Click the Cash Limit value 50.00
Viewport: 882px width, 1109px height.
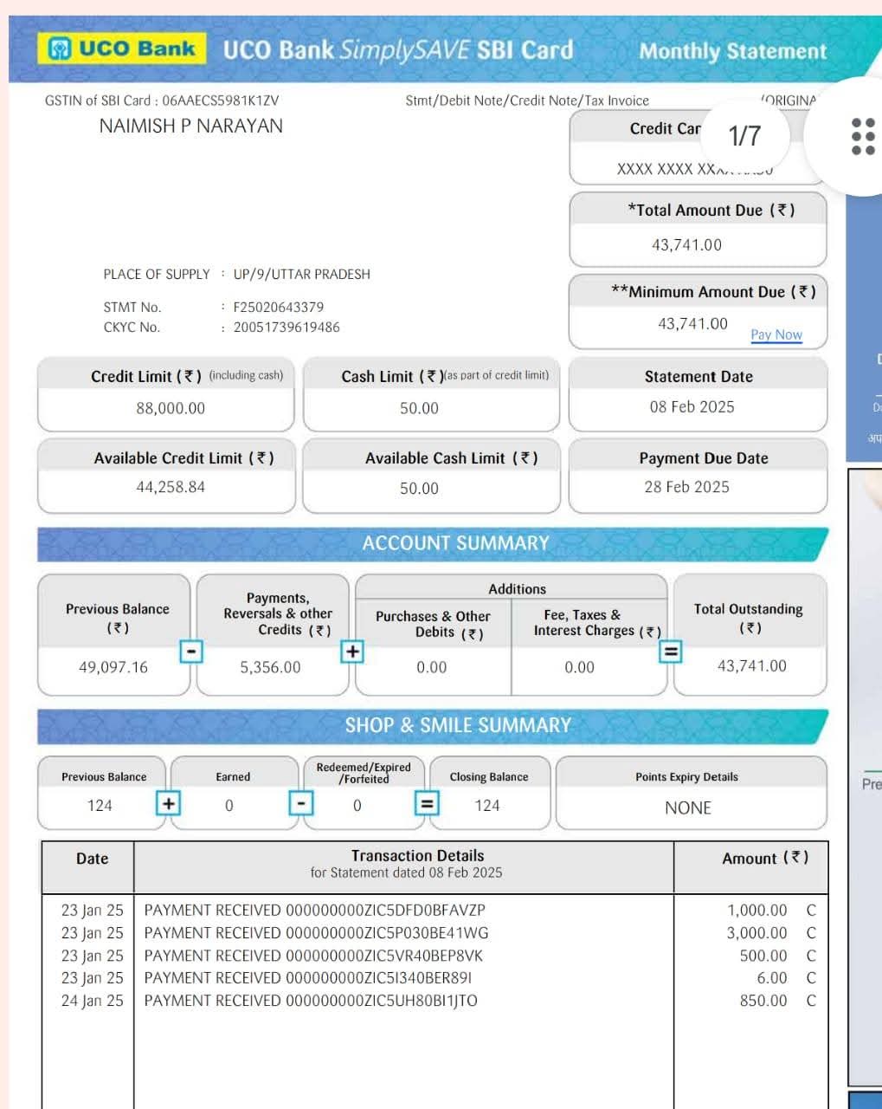pos(419,408)
